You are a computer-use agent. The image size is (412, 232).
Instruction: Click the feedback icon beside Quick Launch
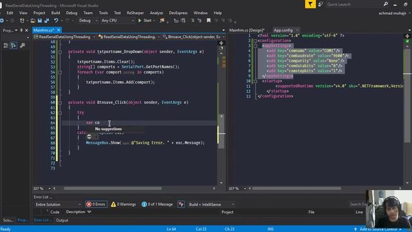click(321, 5)
